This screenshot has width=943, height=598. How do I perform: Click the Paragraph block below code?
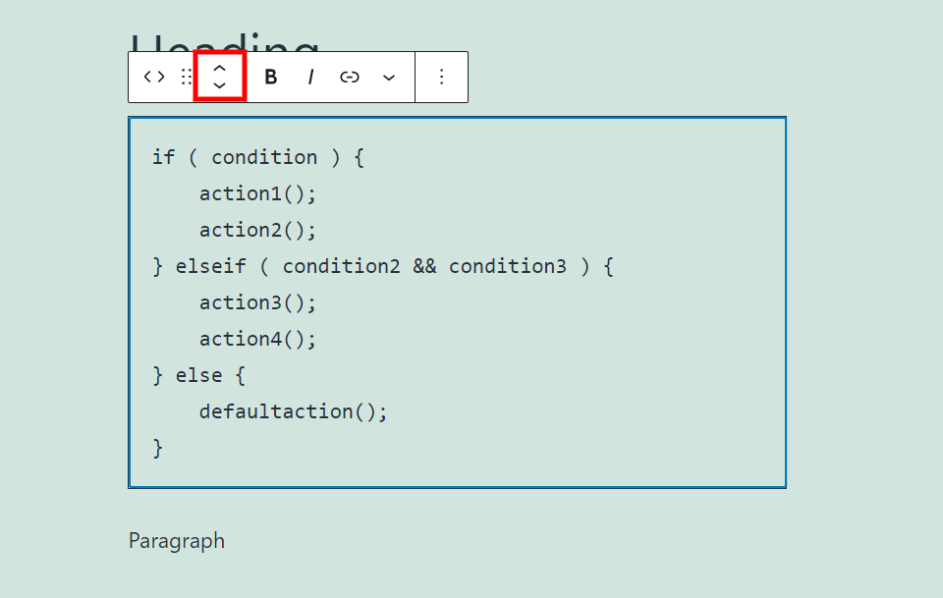tap(177, 541)
